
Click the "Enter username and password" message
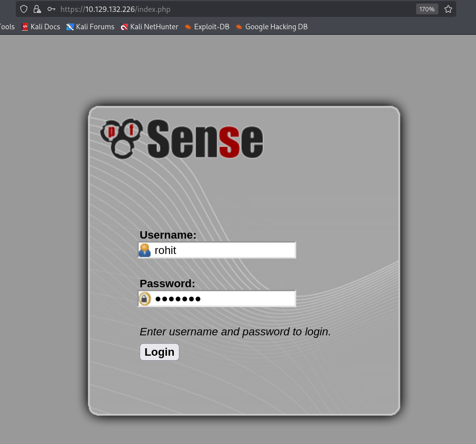click(235, 331)
